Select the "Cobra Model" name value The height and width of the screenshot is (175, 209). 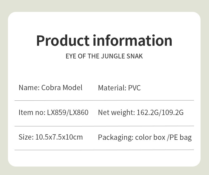(62, 87)
